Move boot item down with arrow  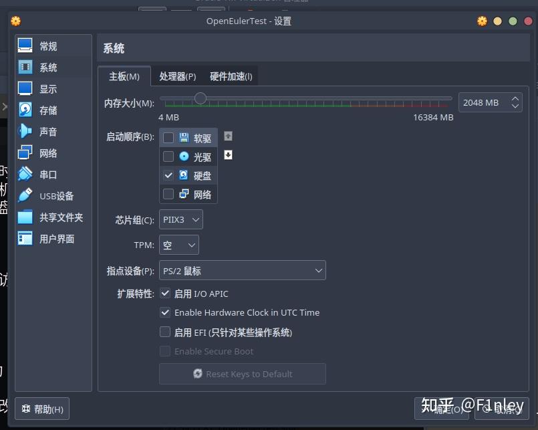point(228,155)
